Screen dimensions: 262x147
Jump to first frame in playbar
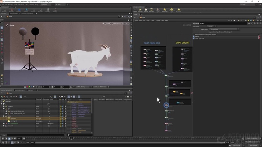click(x=3, y=138)
